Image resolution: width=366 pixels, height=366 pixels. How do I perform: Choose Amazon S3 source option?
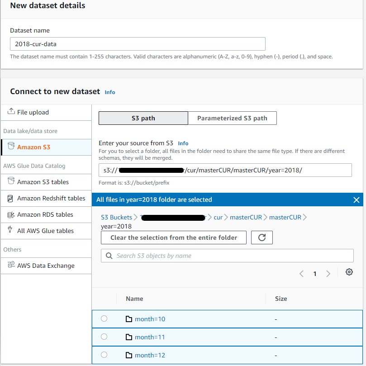(x=46, y=147)
